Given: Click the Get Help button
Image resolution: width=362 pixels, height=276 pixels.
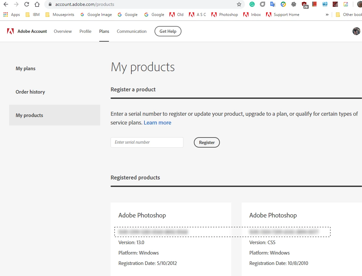Looking at the screenshot, I should pyautogui.click(x=168, y=31).
